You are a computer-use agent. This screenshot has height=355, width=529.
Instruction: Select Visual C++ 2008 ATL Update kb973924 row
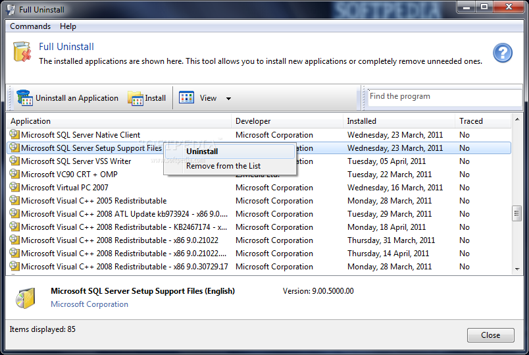259,214
